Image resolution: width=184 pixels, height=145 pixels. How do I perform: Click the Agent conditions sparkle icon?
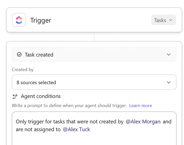pyautogui.click(x=15, y=96)
